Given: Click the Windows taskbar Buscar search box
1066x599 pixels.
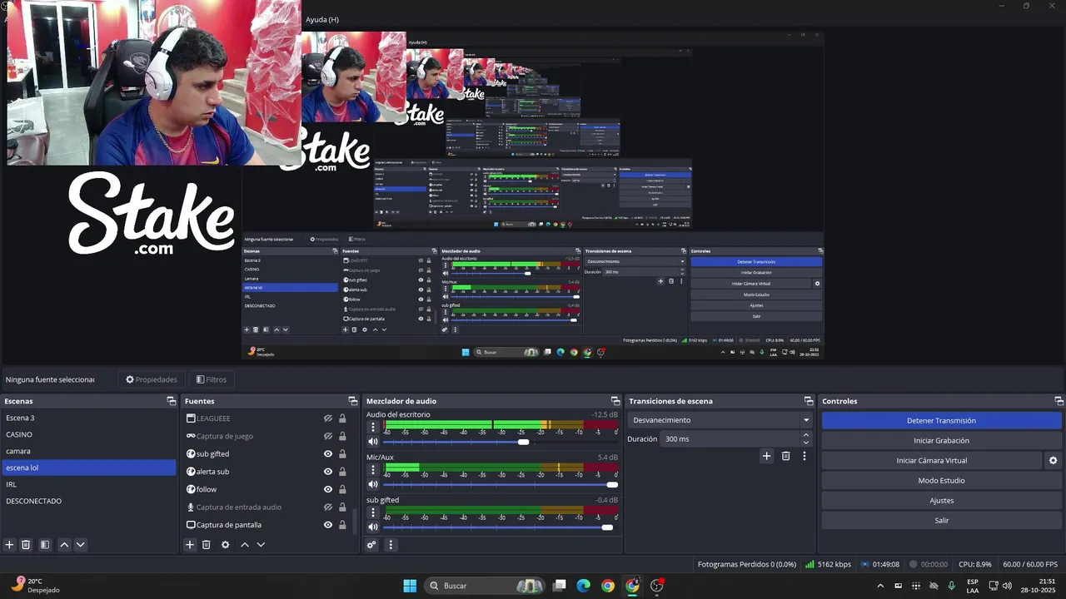Looking at the screenshot, I should pyautogui.click(x=485, y=586).
